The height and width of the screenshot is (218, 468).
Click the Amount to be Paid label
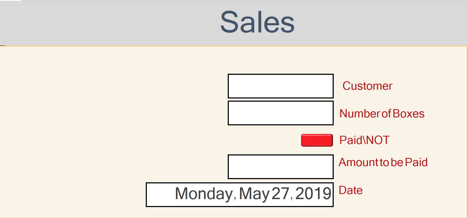pos(383,162)
